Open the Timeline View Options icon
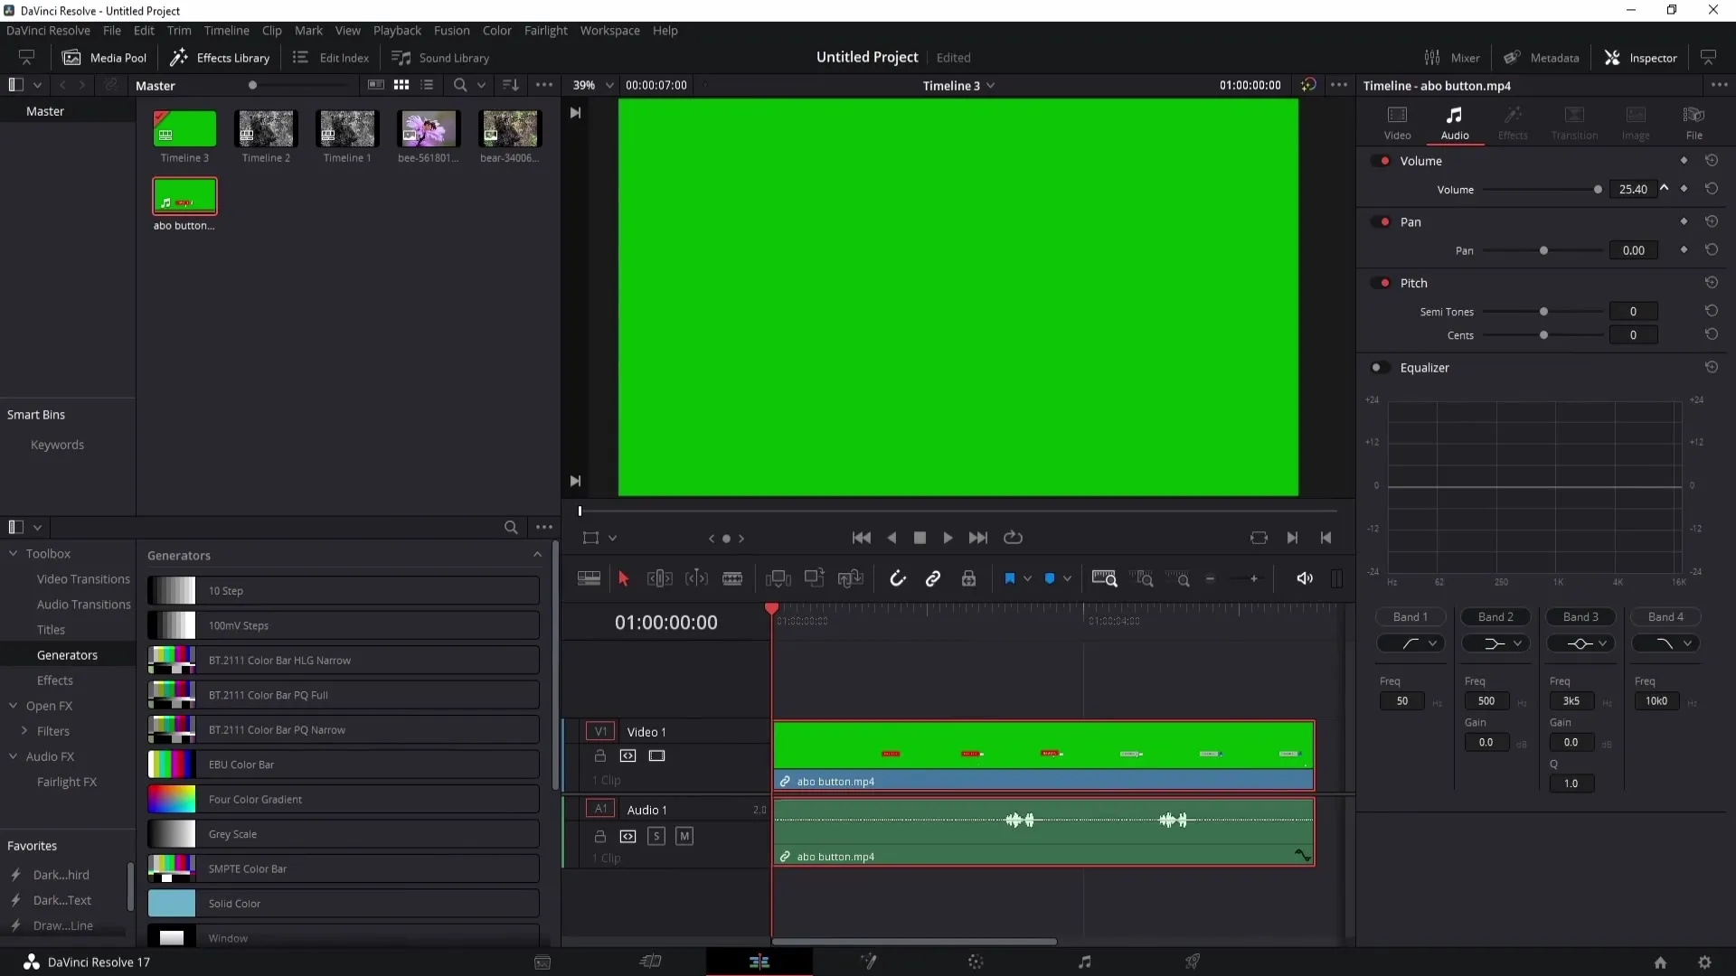Image resolution: width=1736 pixels, height=976 pixels. tap(589, 579)
